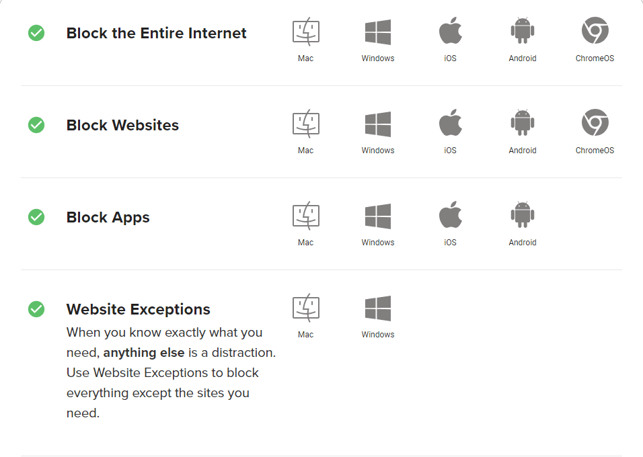Viewport: 643px width, 457px height.
Task: Collapse the Website Exceptions feature heading
Action: point(138,309)
